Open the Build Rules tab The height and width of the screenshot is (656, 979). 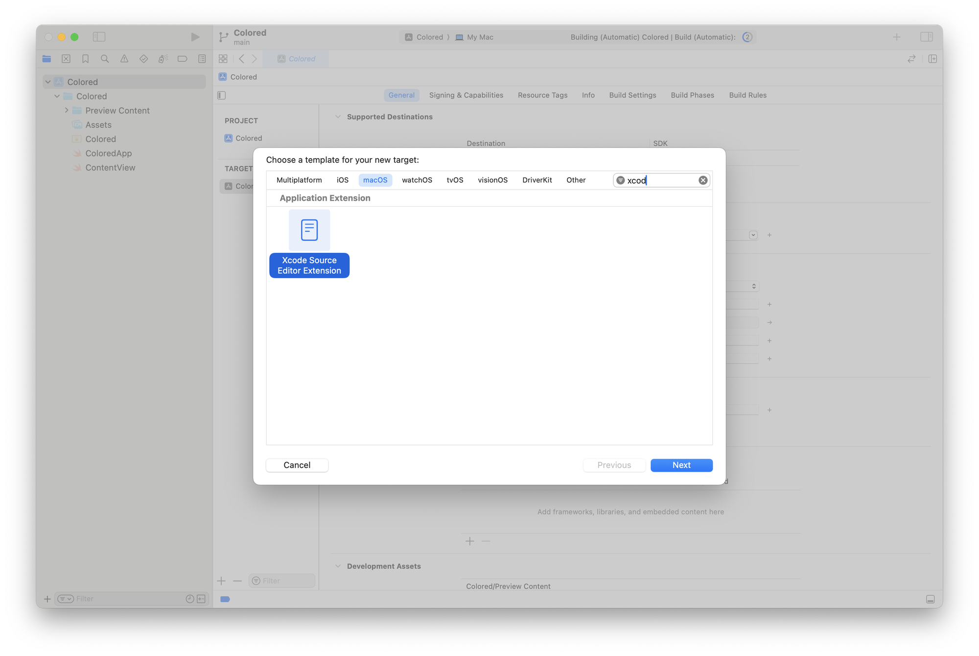point(747,95)
